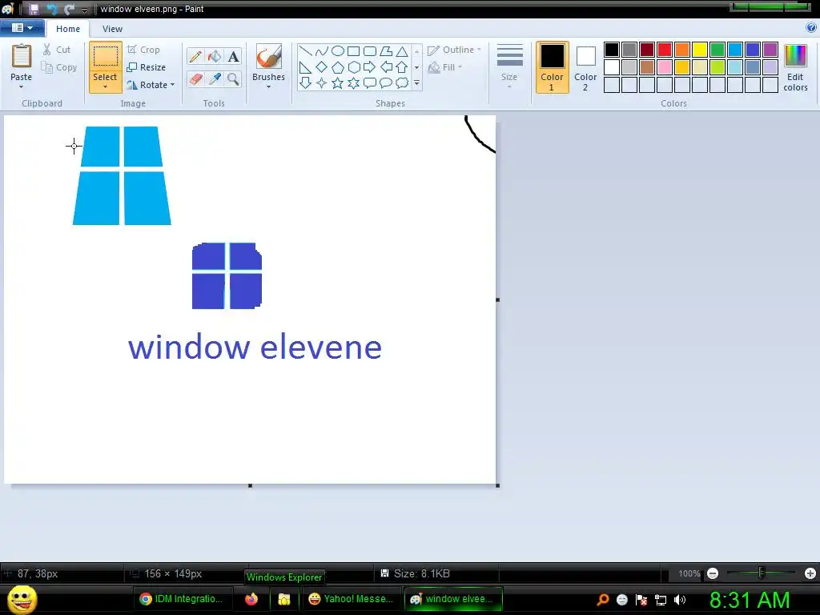Image resolution: width=820 pixels, height=615 pixels.
Task: Choose the Triangle shape
Action: tap(402, 50)
